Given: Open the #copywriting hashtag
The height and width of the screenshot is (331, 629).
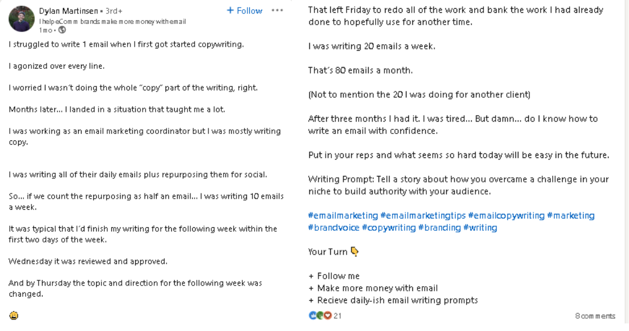Looking at the screenshot, I should (x=388, y=227).
